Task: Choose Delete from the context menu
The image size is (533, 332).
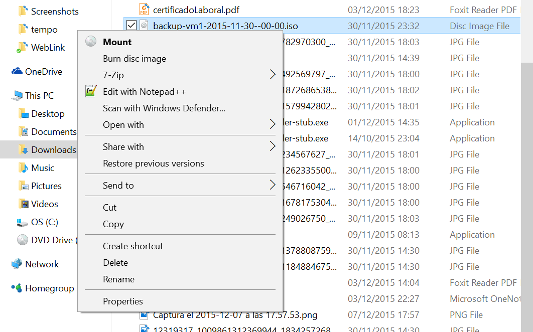Action: [x=180, y=263]
